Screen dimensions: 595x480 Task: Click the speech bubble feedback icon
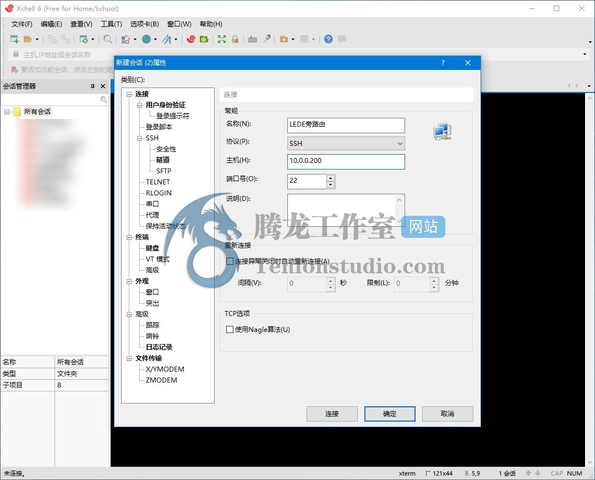coord(342,39)
